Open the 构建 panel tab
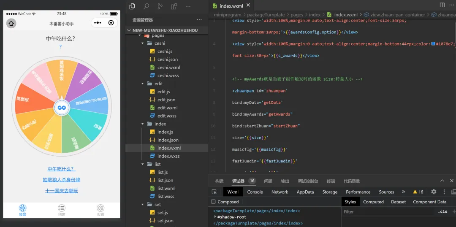456x227 pixels. click(x=219, y=181)
